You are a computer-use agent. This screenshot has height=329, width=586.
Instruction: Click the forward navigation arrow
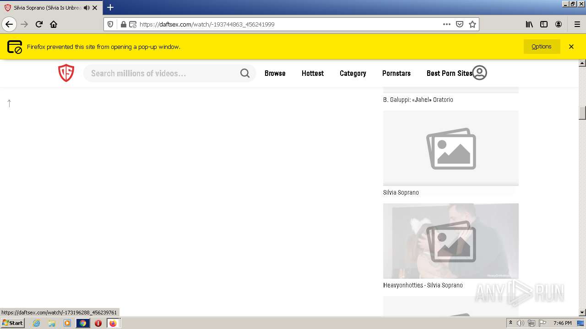coord(24,24)
